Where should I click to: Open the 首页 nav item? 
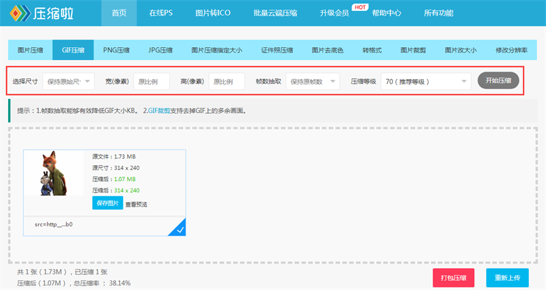pos(119,13)
